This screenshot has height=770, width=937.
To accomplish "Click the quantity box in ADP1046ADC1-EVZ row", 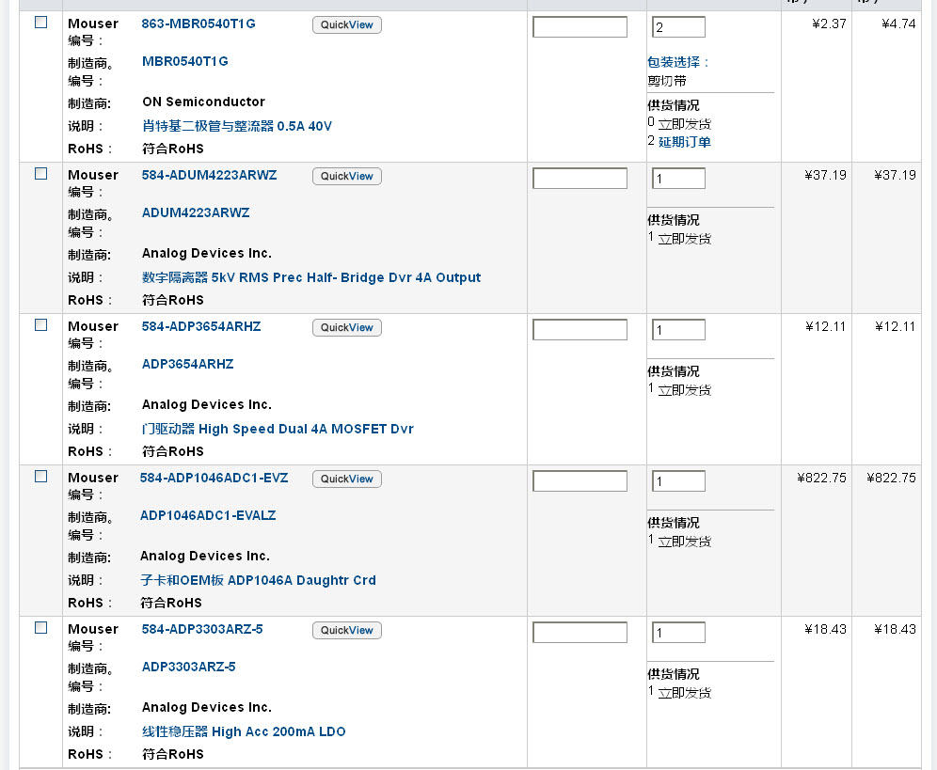I will tap(677, 481).
